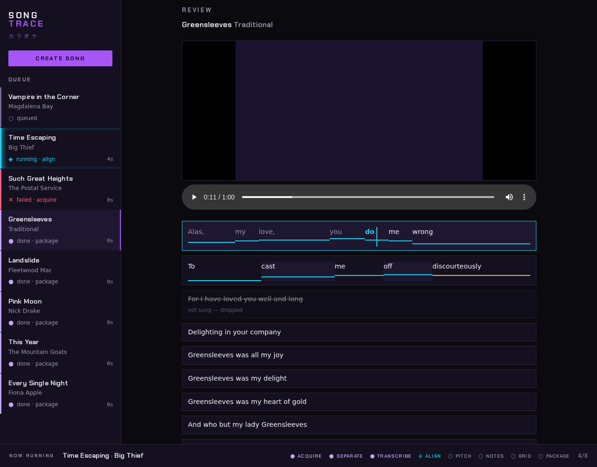
Task: Click the Grid stage indicator
Action: click(x=521, y=456)
